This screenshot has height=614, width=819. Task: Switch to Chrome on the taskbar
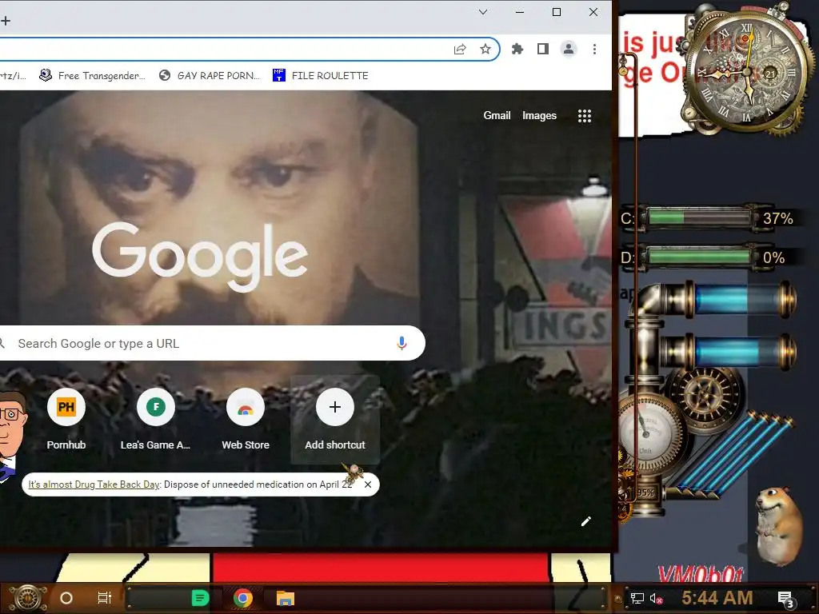[x=243, y=598]
